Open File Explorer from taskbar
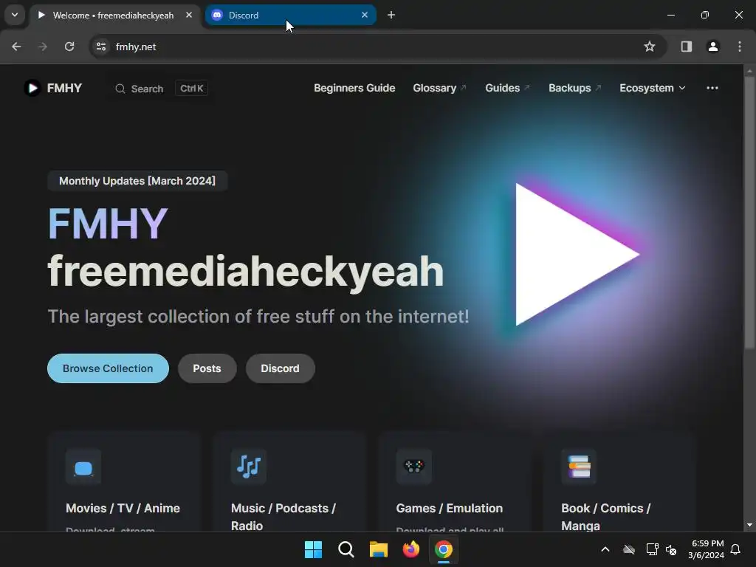Viewport: 756px width, 567px height. pos(379,549)
